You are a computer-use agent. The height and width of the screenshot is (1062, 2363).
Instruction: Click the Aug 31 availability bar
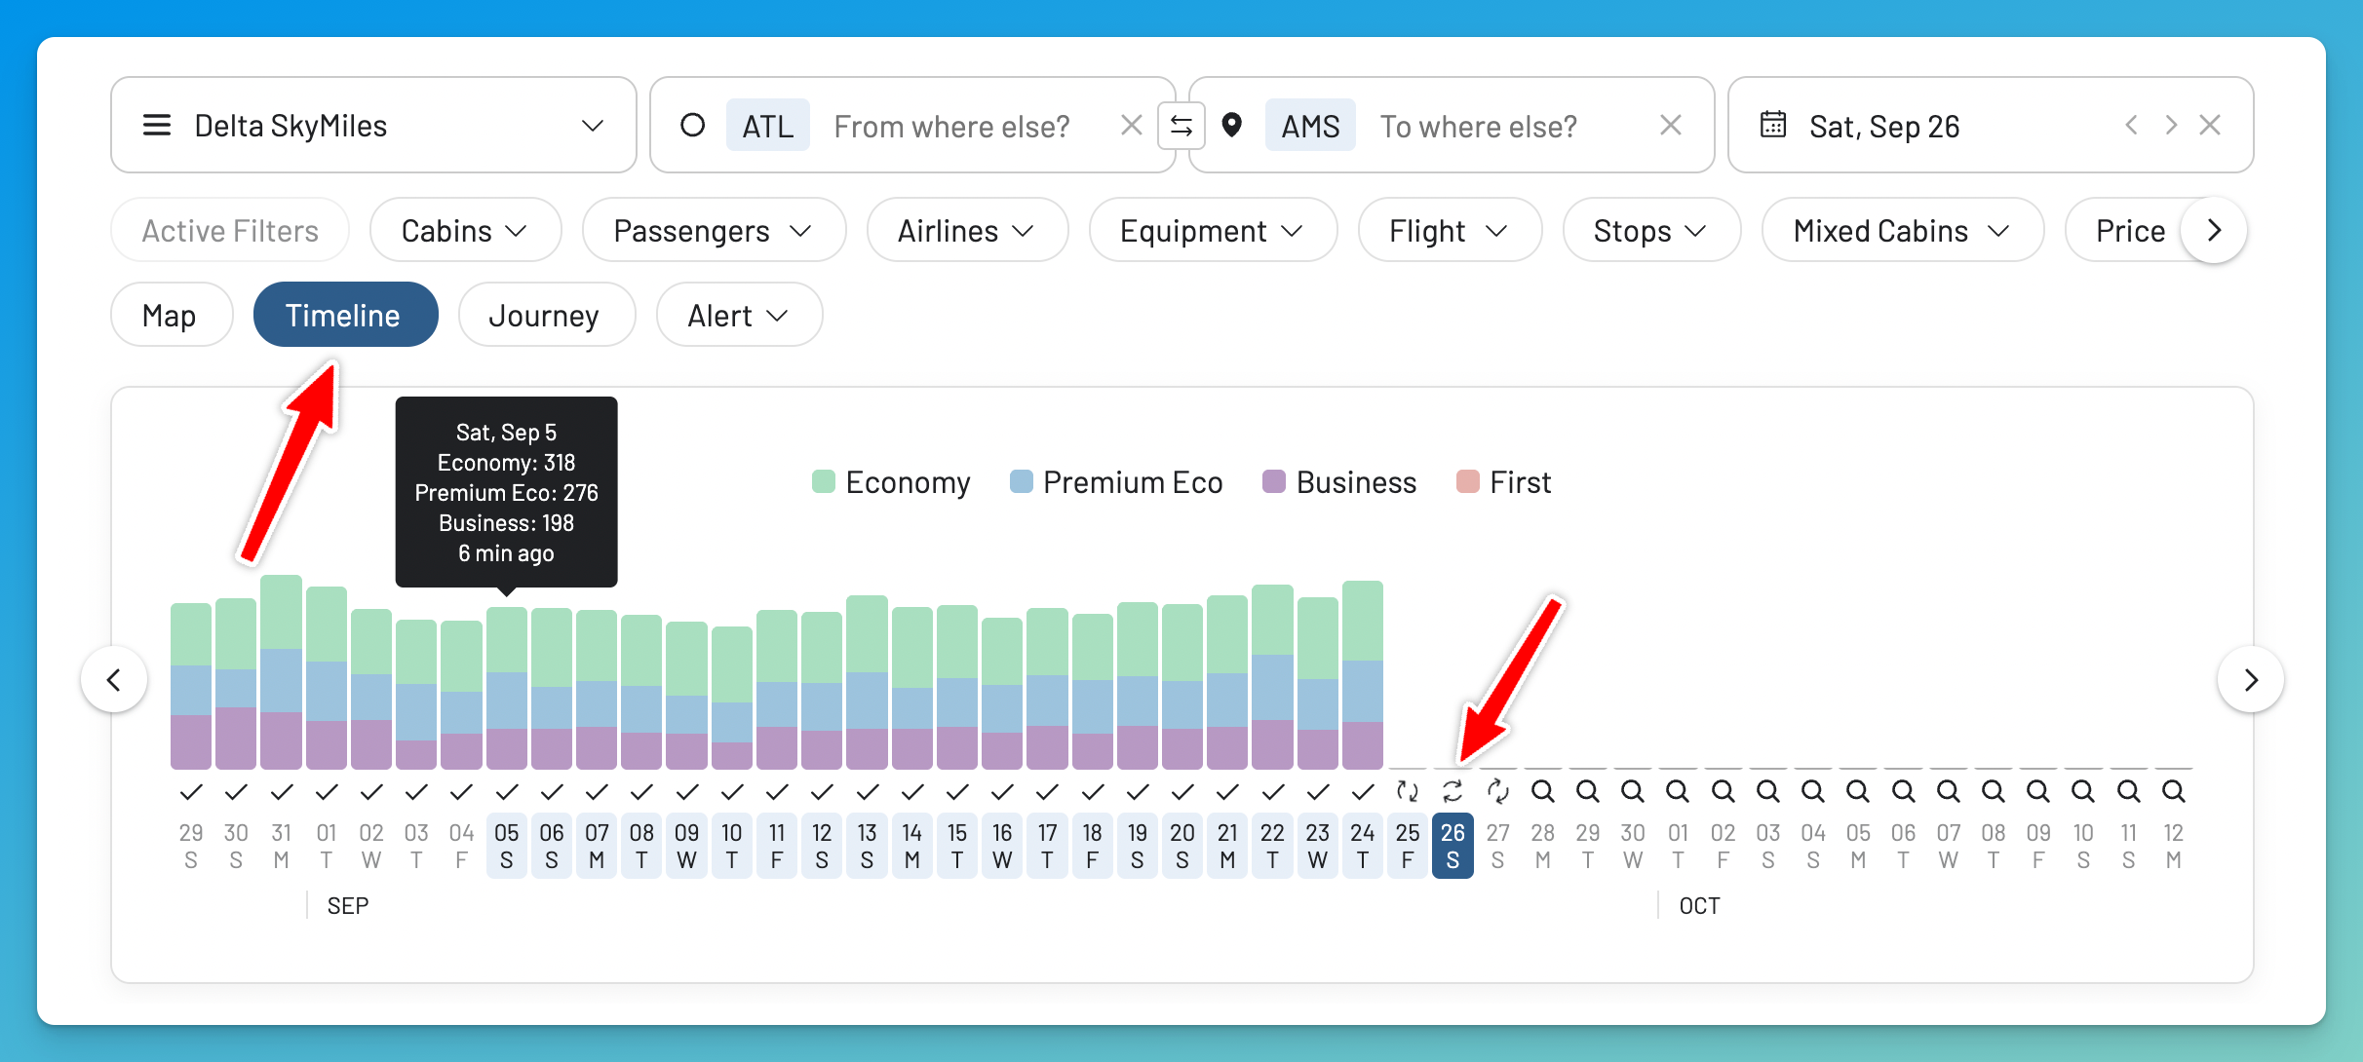pyautogui.click(x=281, y=672)
